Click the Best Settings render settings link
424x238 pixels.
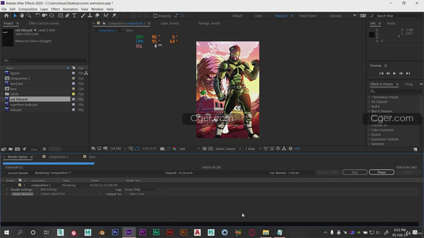pyautogui.click(x=49, y=190)
